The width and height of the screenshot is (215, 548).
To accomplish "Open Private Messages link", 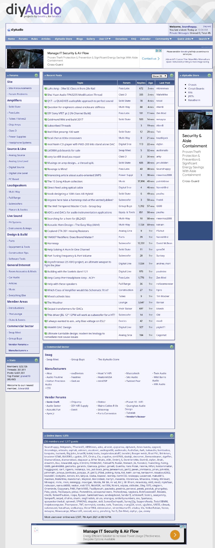I will tap(179, 33).
